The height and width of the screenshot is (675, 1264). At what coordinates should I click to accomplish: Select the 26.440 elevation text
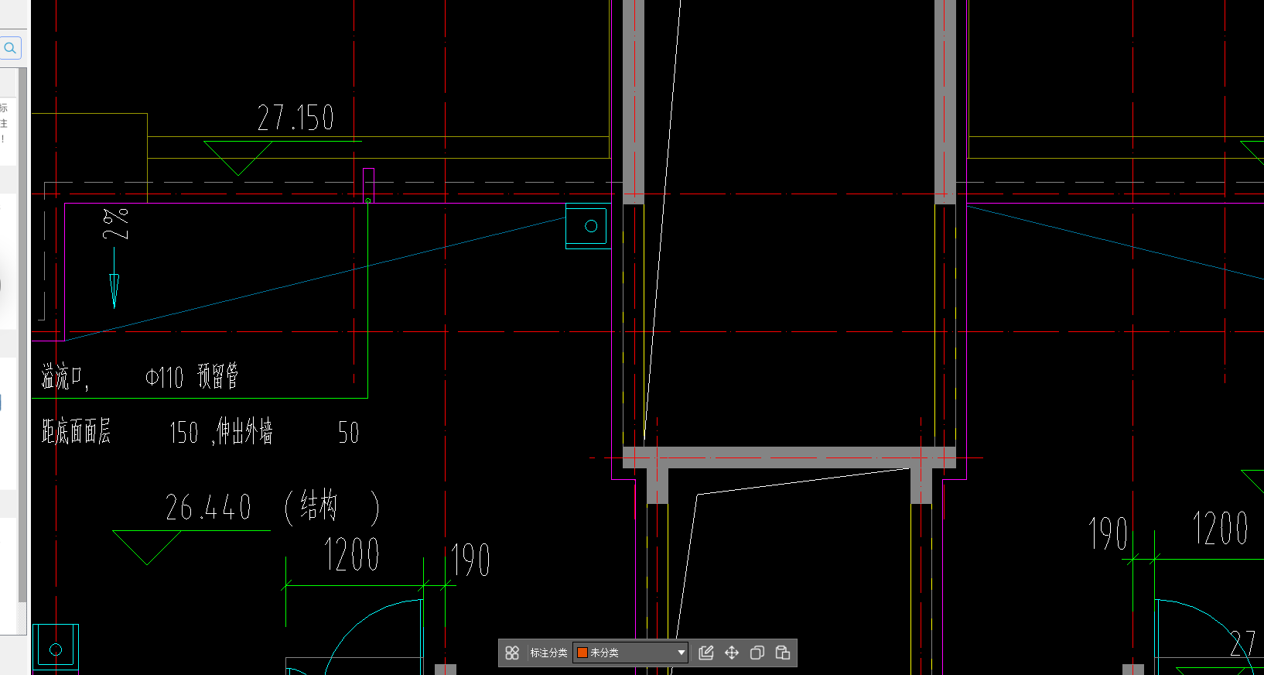click(x=208, y=508)
